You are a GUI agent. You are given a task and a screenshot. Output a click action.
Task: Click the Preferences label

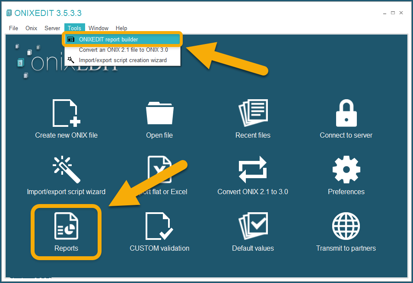(x=346, y=192)
